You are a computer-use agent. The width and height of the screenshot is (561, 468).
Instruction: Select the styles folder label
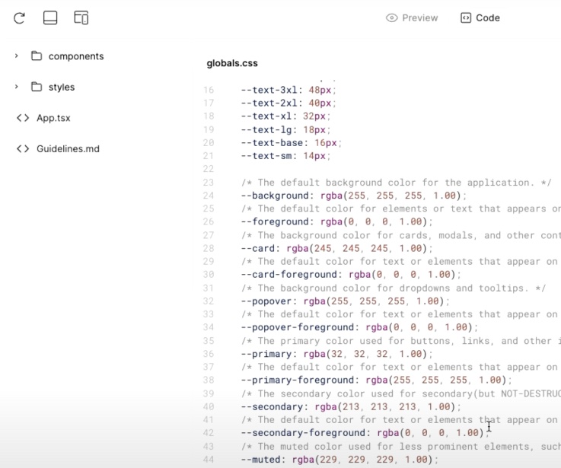coord(62,88)
